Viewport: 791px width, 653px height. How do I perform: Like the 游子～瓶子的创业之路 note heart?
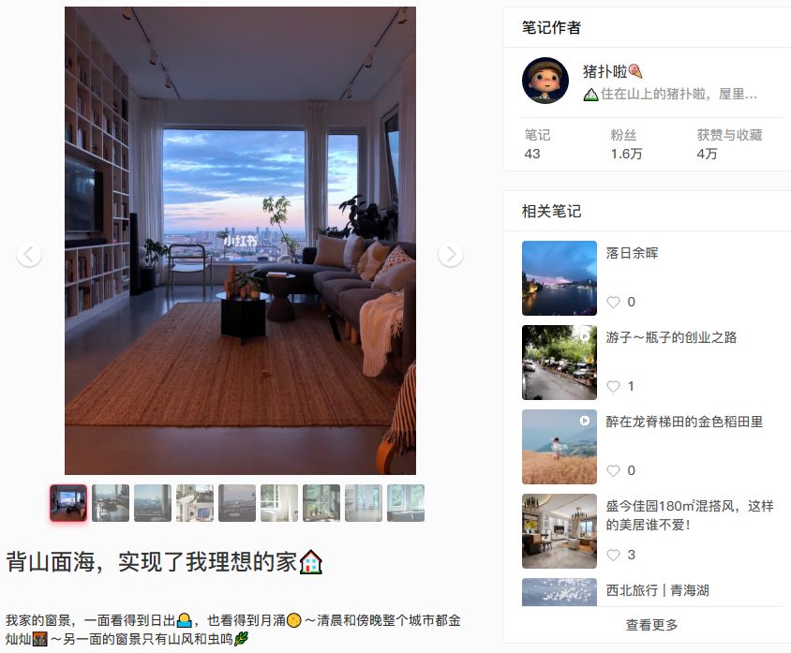pyautogui.click(x=613, y=386)
